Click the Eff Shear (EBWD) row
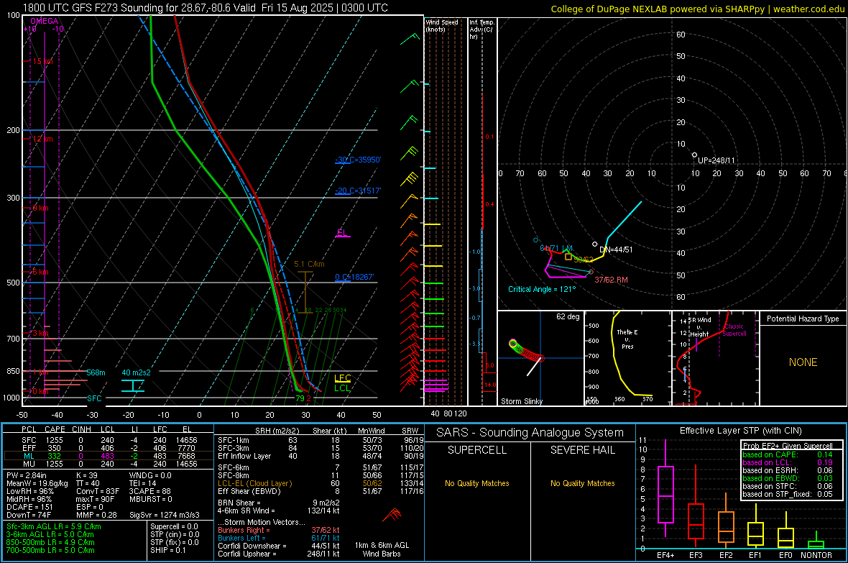The width and height of the screenshot is (848, 563). pos(321,491)
